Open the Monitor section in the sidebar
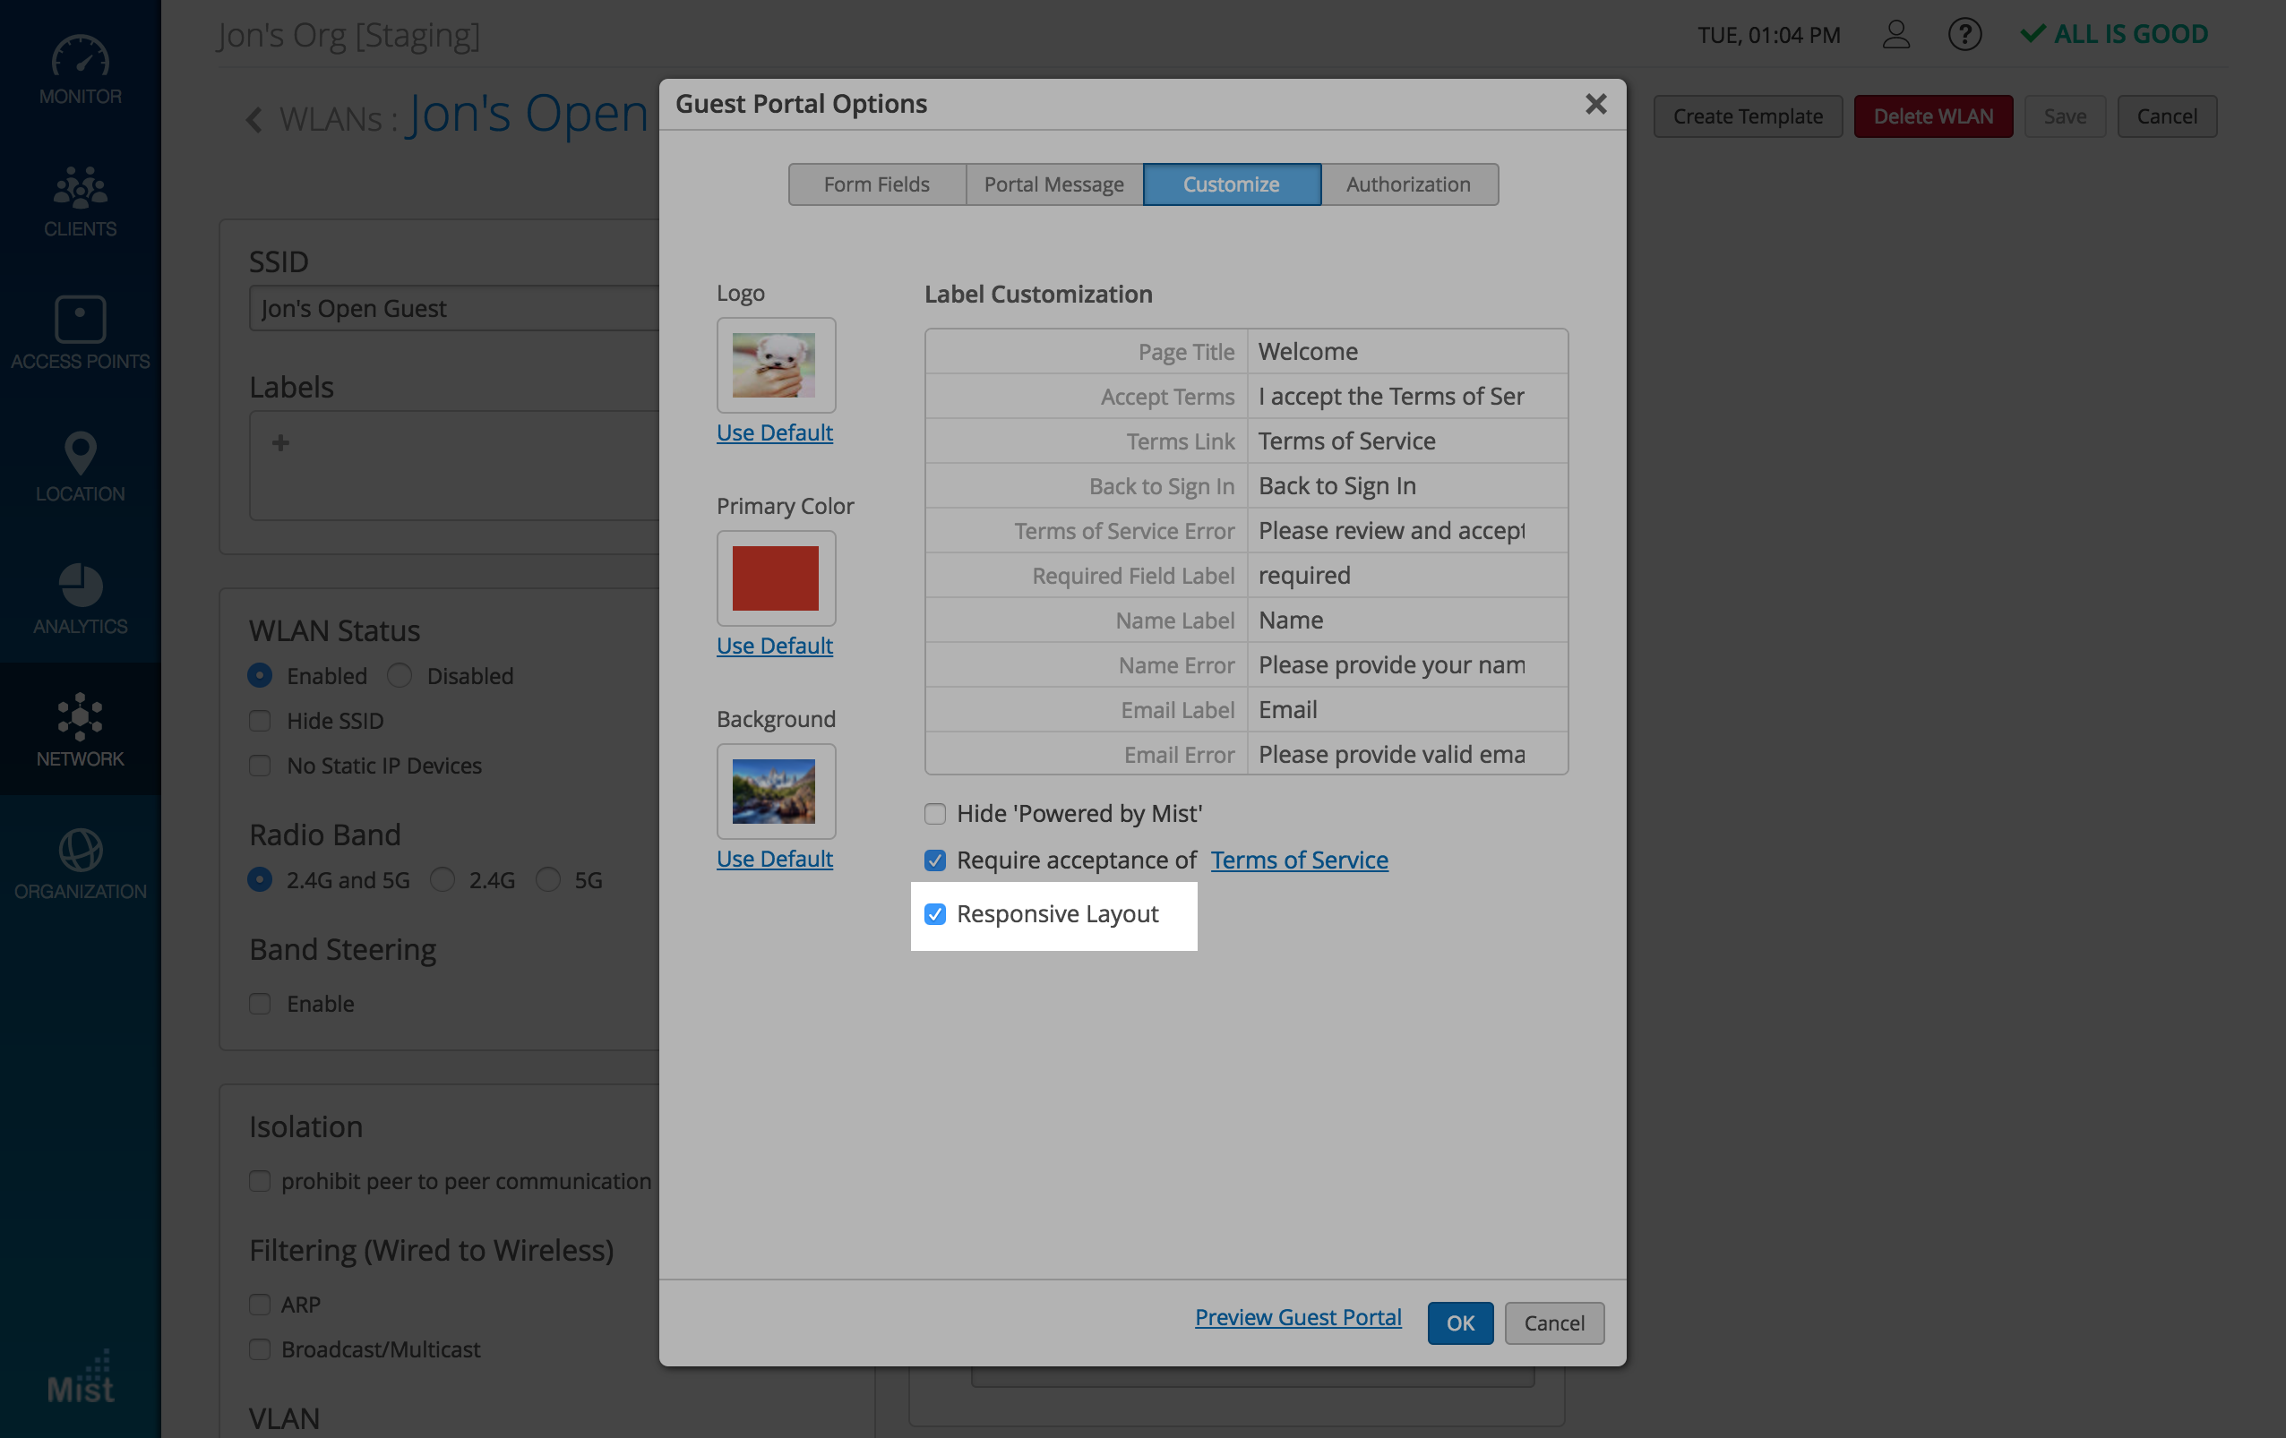This screenshot has width=2286, height=1438. 80,68
